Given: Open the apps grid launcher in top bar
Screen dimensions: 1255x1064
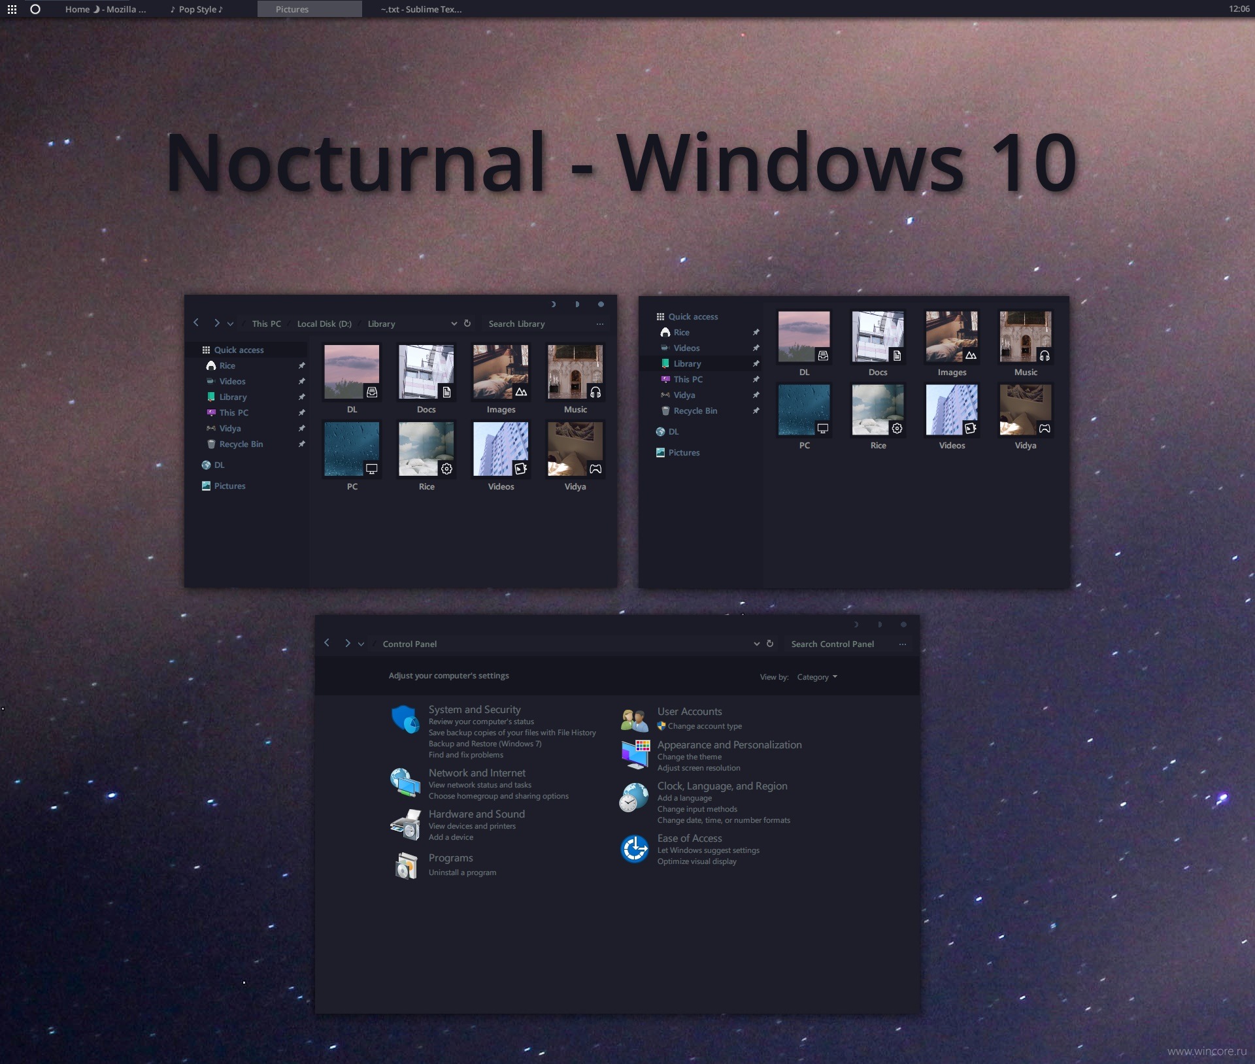Looking at the screenshot, I should (x=12, y=9).
